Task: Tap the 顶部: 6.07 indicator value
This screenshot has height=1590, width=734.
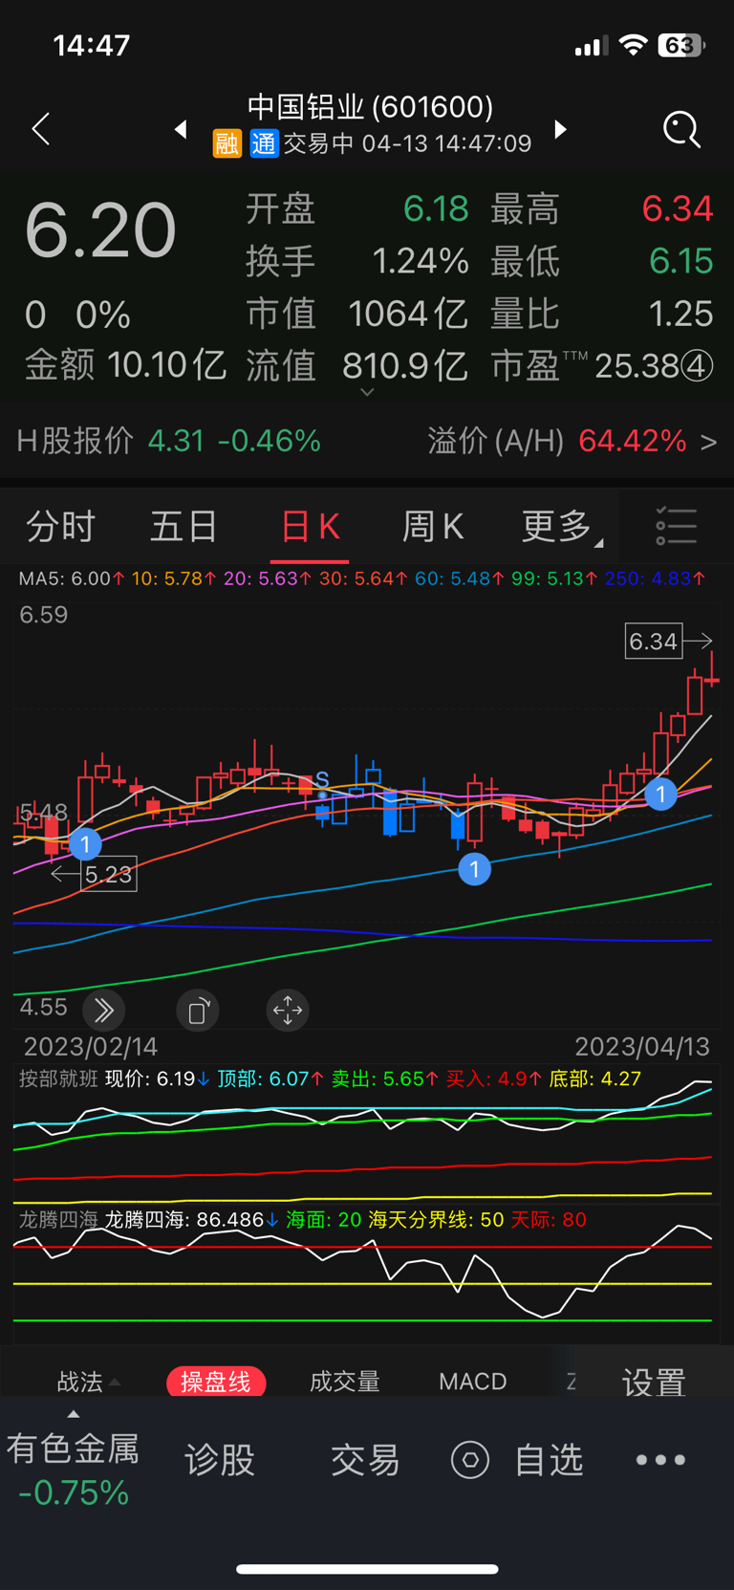Action: click(x=270, y=1078)
